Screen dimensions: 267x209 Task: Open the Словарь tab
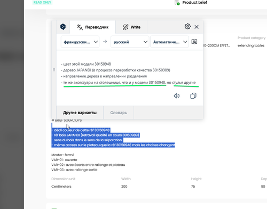pos(119,112)
